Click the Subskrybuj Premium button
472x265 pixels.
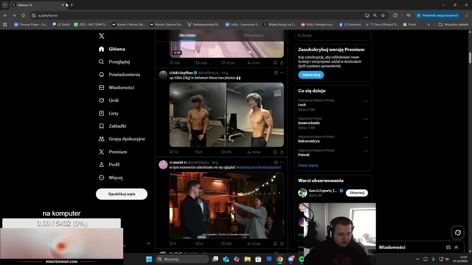pos(311,75)
